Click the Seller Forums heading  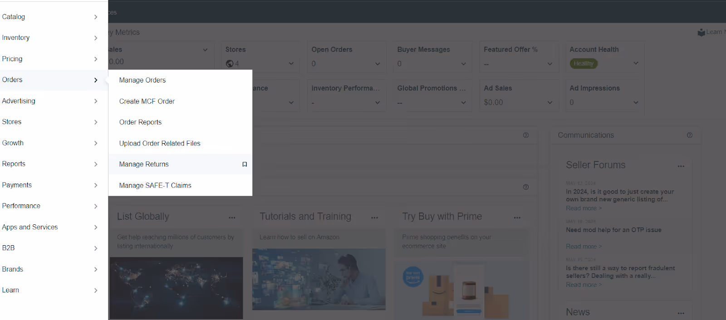coord(596,165)
